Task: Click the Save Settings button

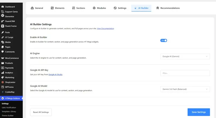Action: coord(199,112)
